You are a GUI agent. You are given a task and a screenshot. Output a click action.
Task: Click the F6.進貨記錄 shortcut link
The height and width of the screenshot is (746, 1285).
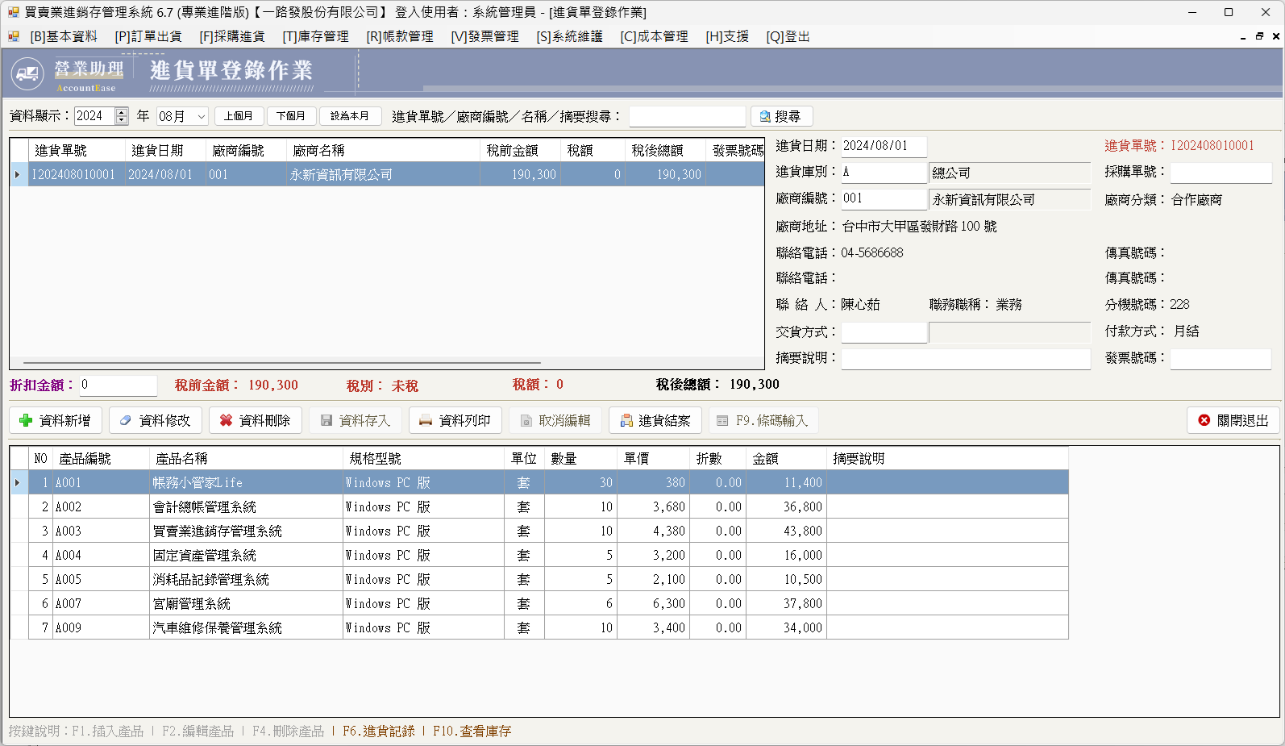click(x=379, y=731)
